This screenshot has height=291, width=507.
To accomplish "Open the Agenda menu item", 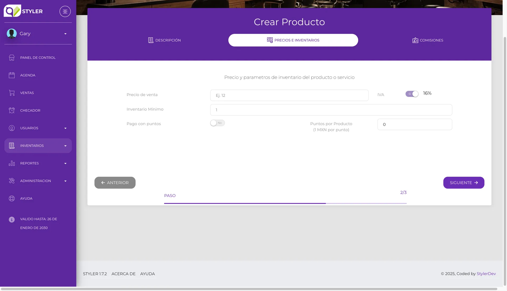I will [x=38, y=75].
